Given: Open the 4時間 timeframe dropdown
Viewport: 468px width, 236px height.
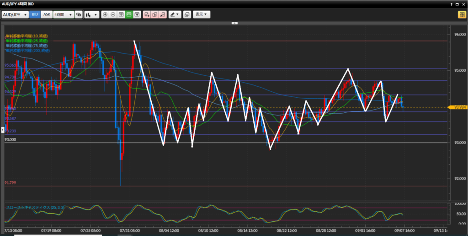Looking at the screenshot, I should (x=63, y=15).
